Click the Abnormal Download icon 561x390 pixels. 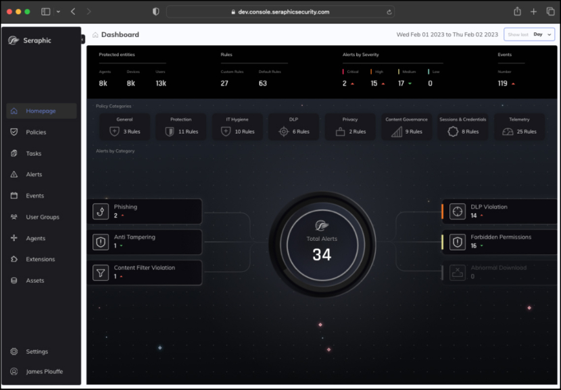point(457,273)
